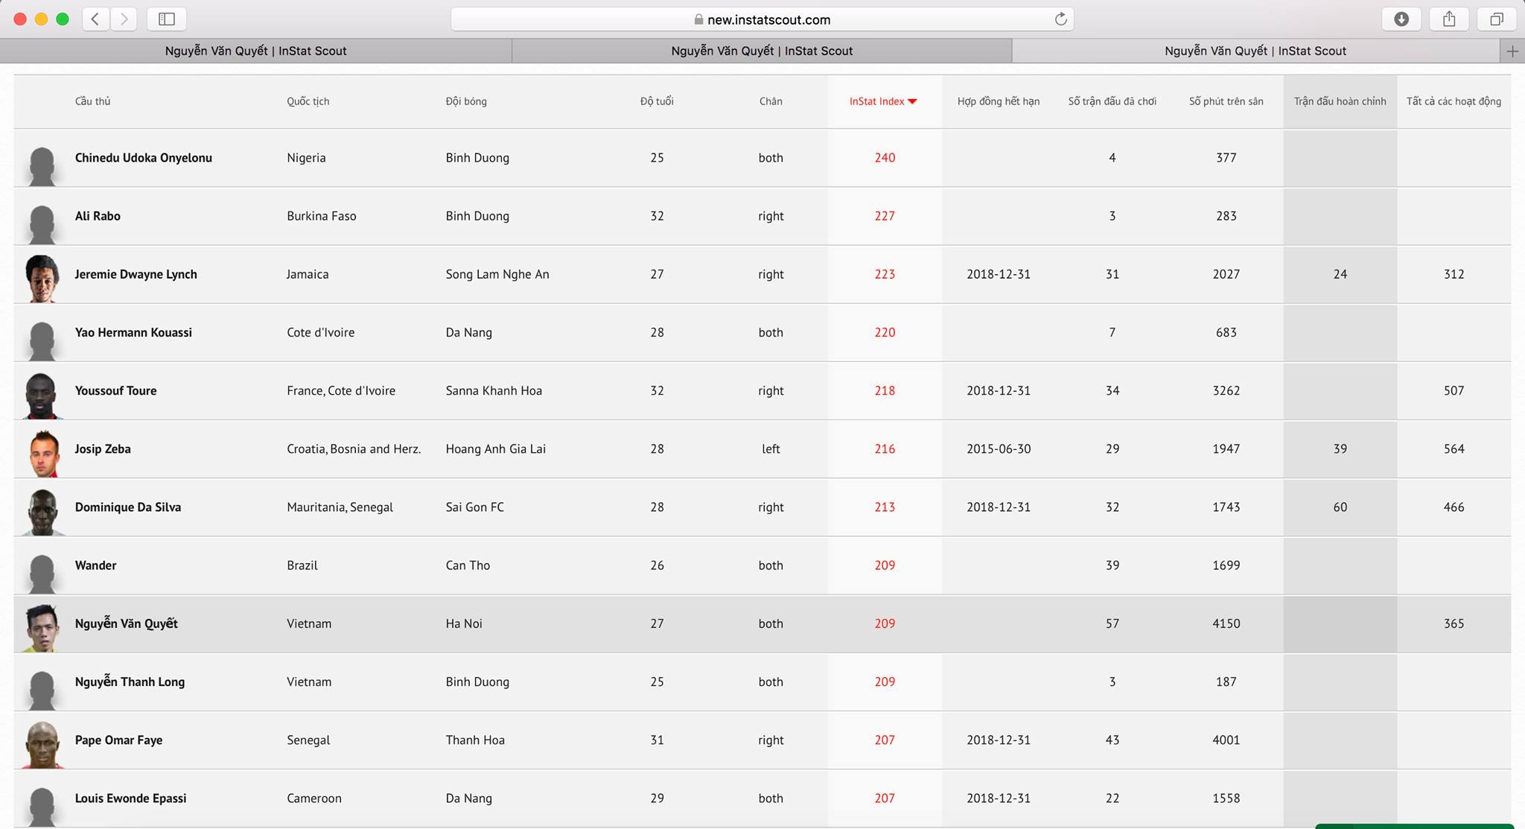1525x829 pixels.
Task: Click the Share toolbar icon
Action: tap(1448, 19)
